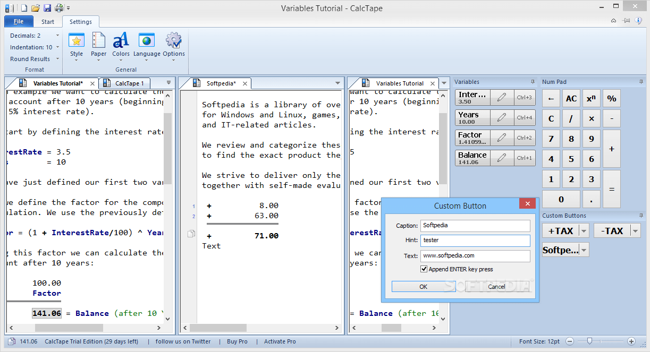Viewport: 650px width, 352px height.
Task: Pin the Variables panel
Action: [x=533, y=82]
